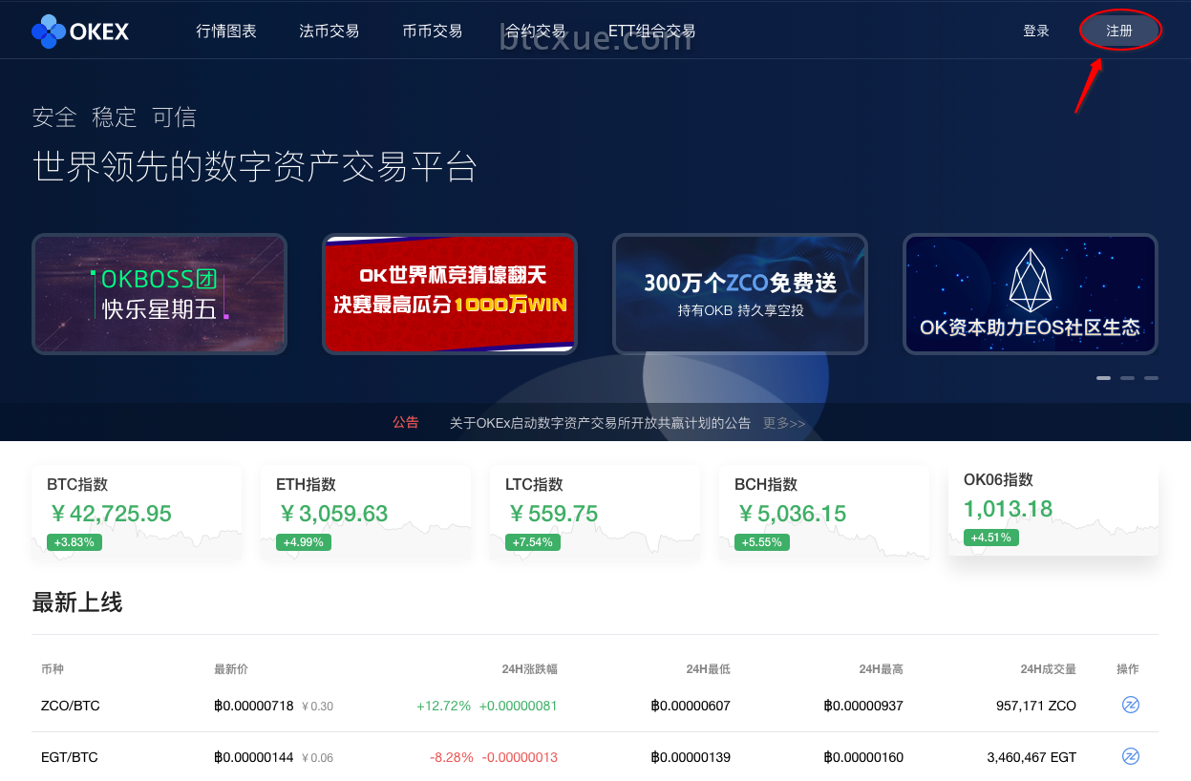Open the OKBOSS团 快乐星期五 banner
The image size is (1191, 781).
tap(160, 294)
